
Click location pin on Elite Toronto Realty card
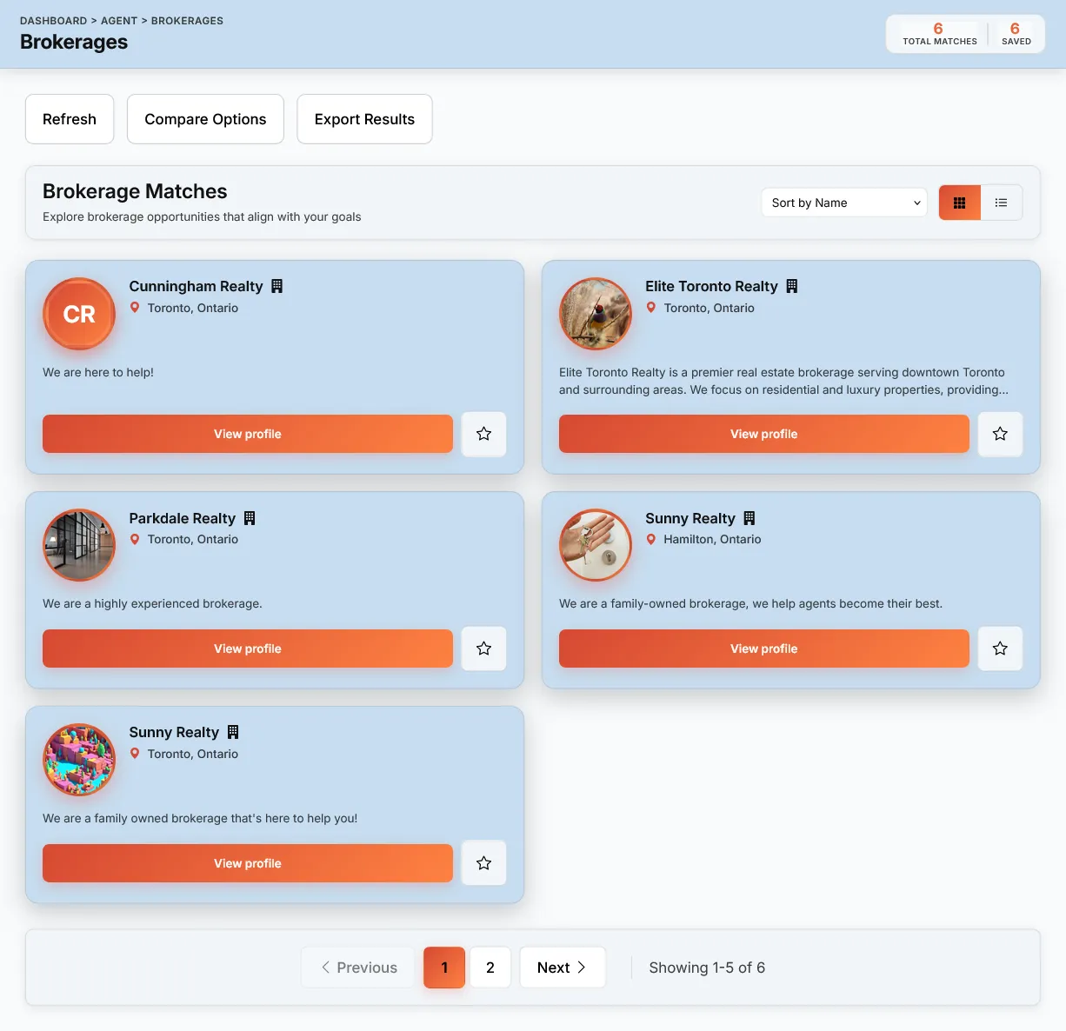(651, 308)
